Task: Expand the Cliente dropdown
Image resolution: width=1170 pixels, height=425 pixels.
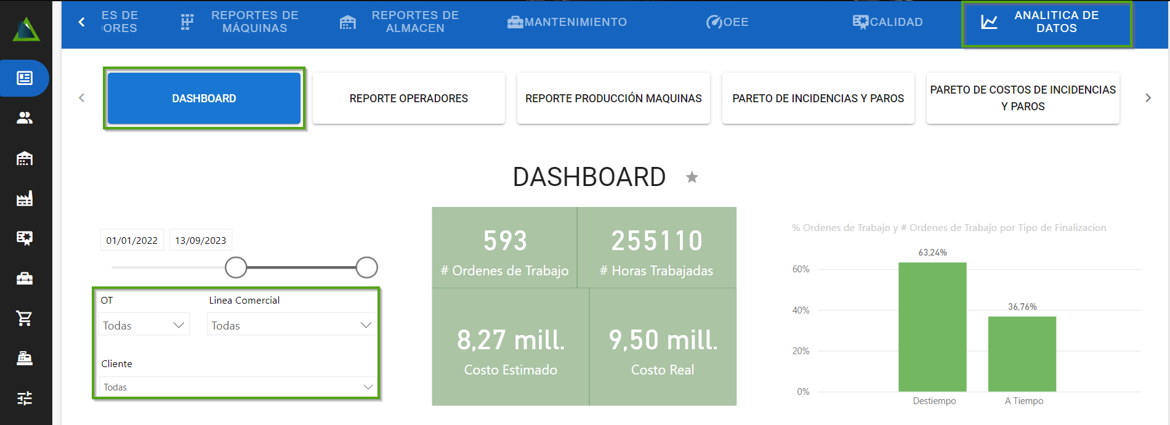Action: click(238, 387)
